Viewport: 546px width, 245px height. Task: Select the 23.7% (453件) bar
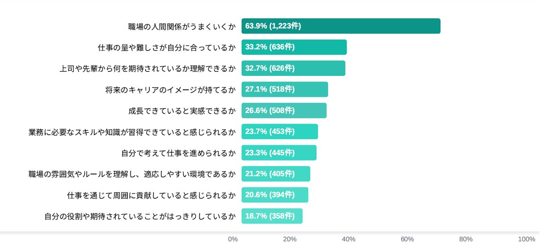[280, 131]
